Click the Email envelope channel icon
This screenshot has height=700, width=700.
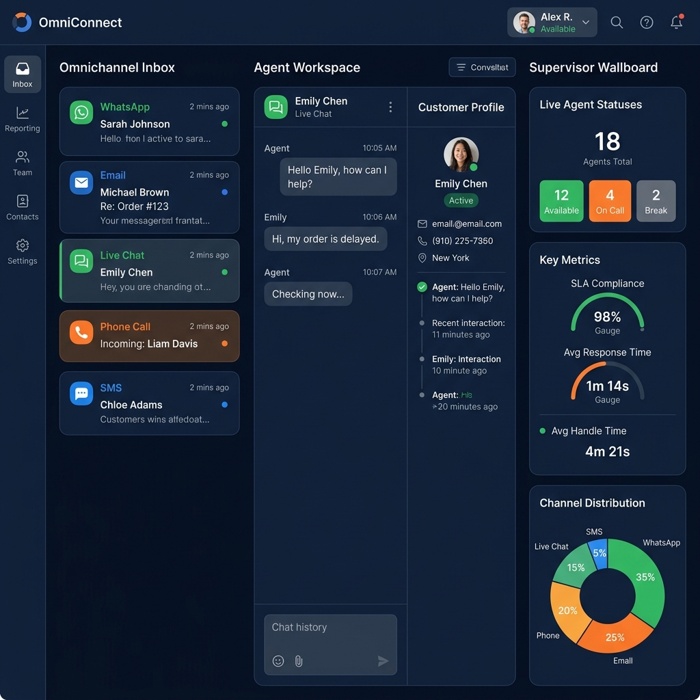click(x=81, y=182)
